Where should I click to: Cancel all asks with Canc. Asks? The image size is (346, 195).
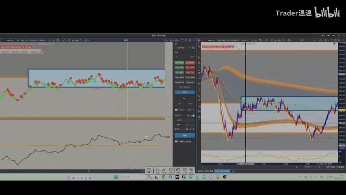click(x=190, y=77)
